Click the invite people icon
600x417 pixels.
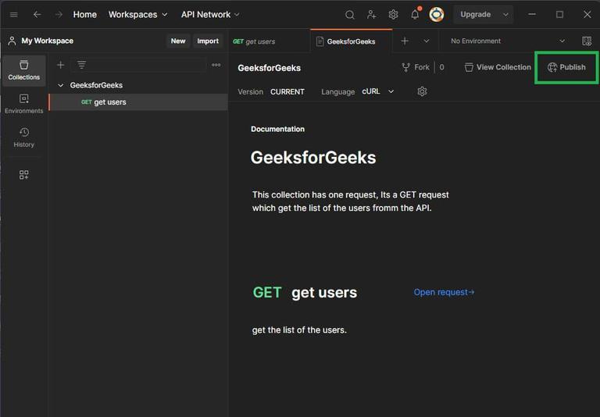click(x=371, y=15)
